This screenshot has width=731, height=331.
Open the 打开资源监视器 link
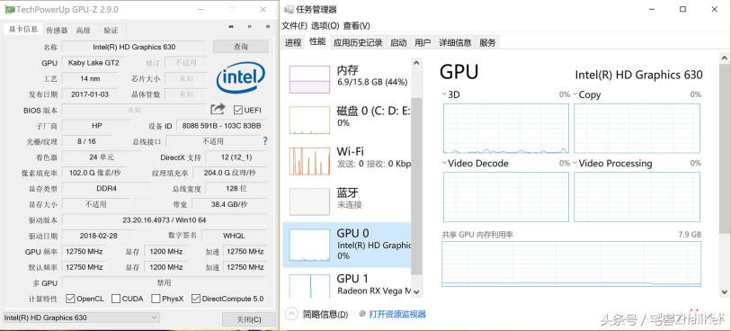coord(397,314)
